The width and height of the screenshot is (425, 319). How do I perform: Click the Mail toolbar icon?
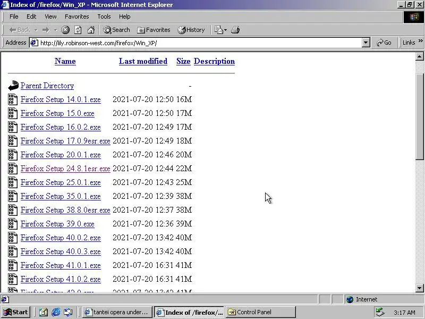click(x=218, y=30)
